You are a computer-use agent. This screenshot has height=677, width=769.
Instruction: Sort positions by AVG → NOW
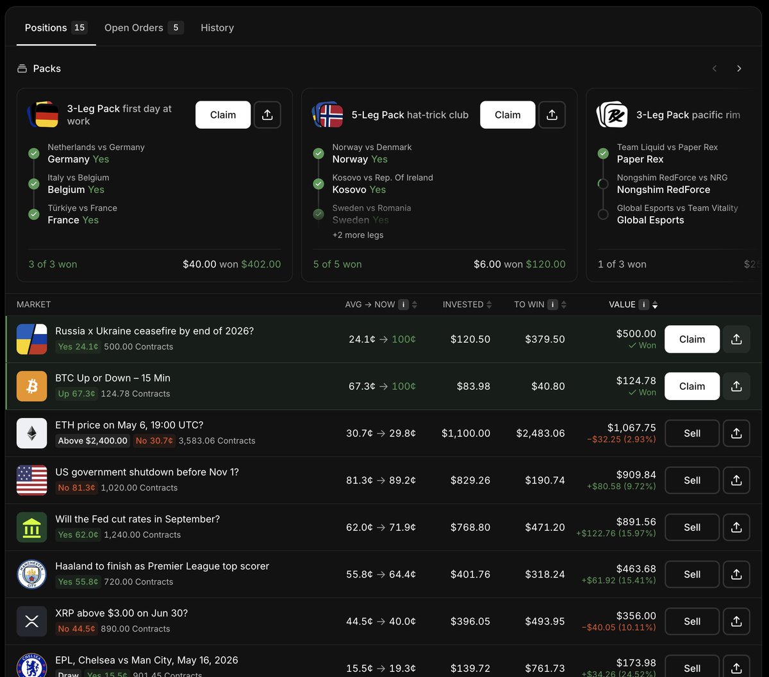coord(415,305)
